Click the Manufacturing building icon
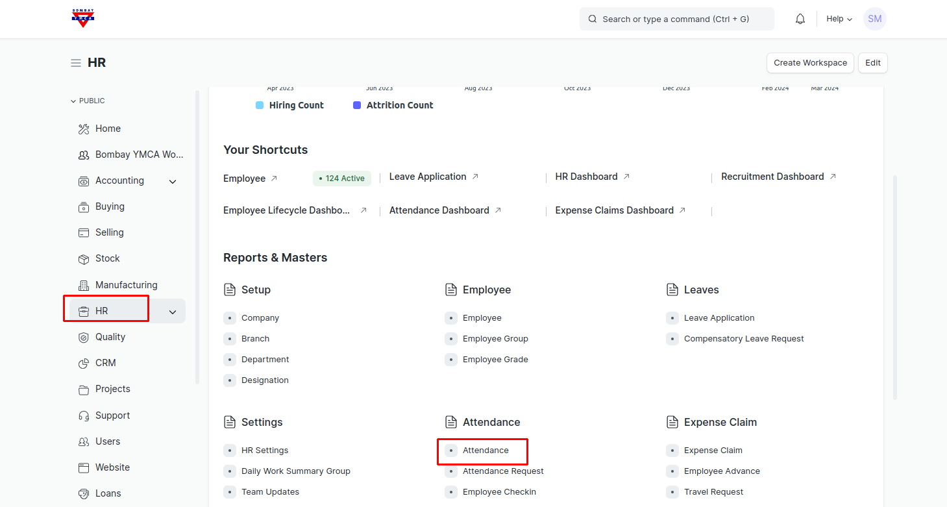The image size is (947, 507). tap(84, 285)
